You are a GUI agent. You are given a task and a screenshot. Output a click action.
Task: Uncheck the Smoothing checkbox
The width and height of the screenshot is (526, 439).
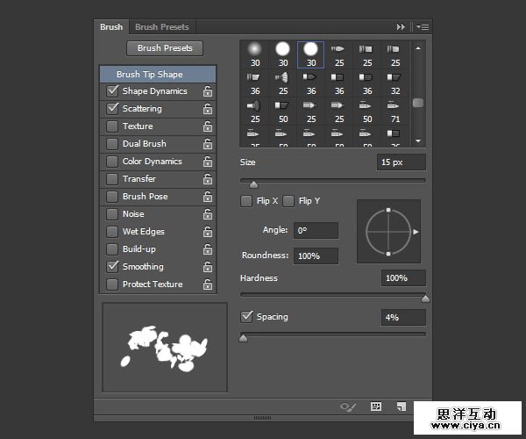[112, 266]
